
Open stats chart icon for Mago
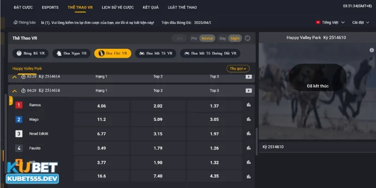[x=249, y=119]
